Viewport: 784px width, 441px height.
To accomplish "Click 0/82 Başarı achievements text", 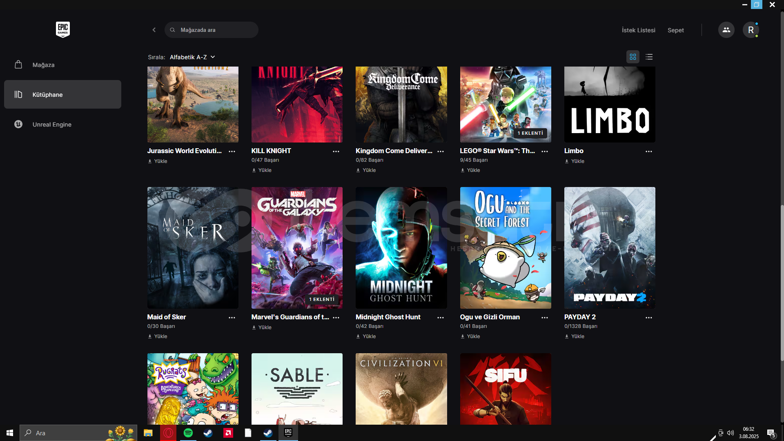I will (370, 160).
